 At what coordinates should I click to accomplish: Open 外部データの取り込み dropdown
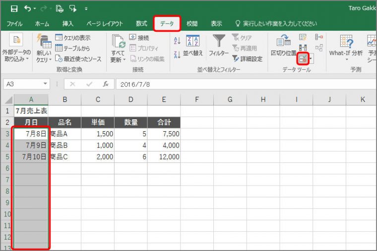tap(16, 48)
